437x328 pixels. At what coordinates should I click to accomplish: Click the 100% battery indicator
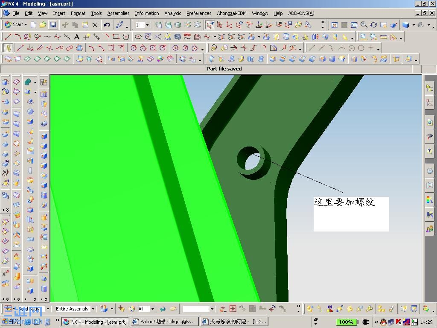[x=346, y=322]
